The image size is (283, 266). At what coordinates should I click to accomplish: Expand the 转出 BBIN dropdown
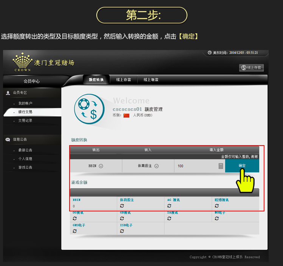point(101,166)
